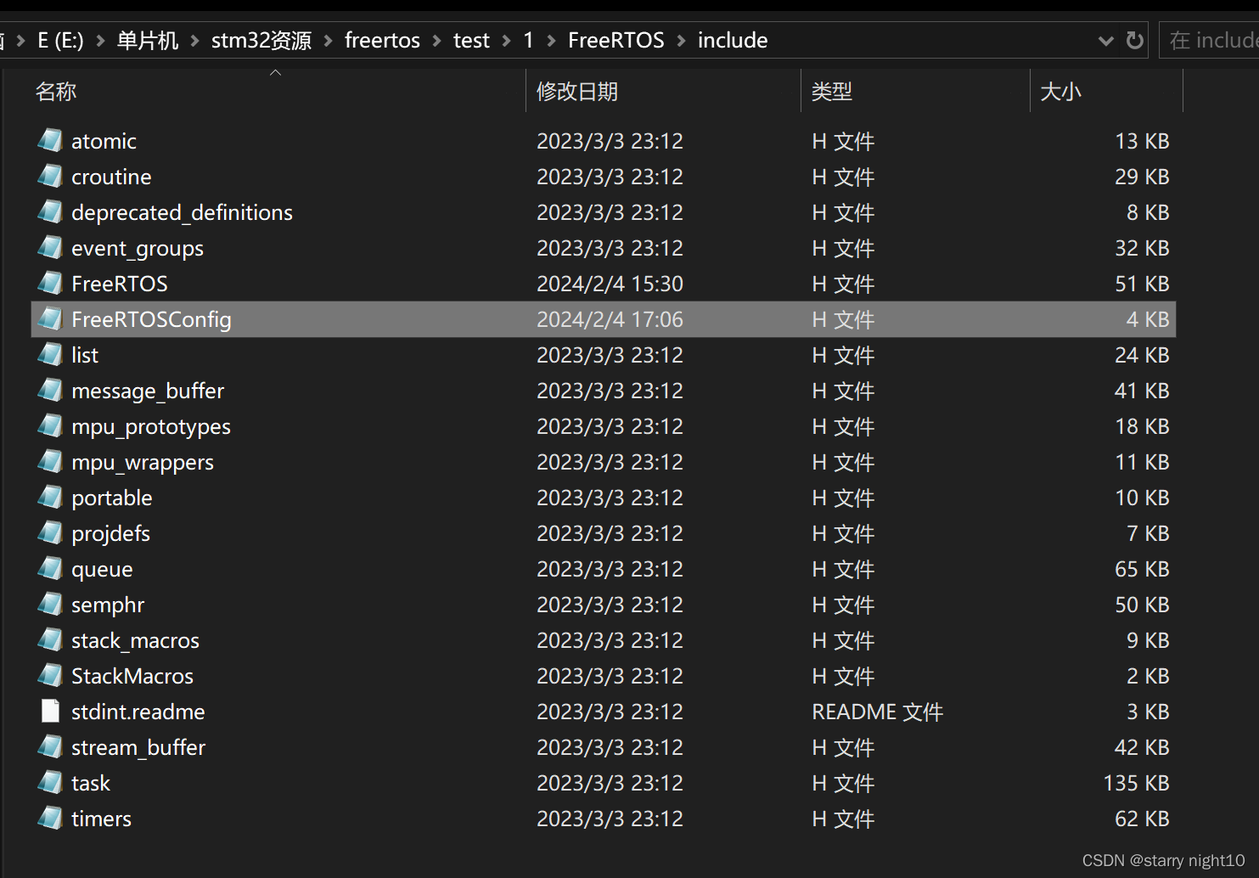The image size is (1259, 878).
Task: Open the event_groups file icon
Action: click(x=49, y=247)
